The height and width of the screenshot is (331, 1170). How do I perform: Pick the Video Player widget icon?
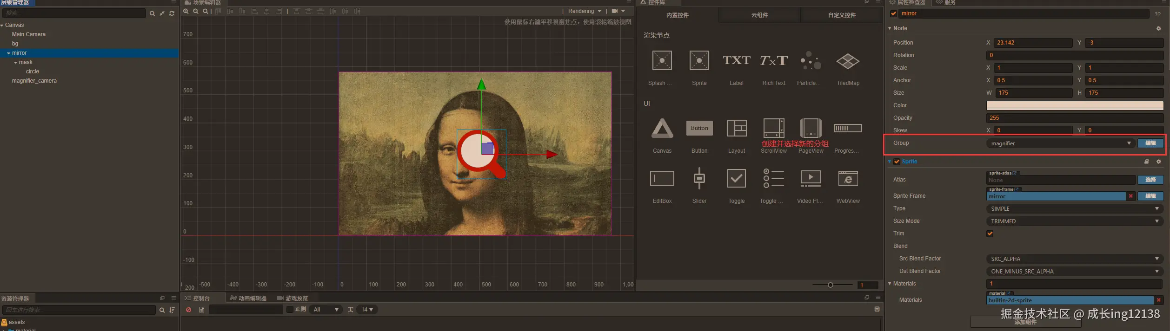(811, 178)
